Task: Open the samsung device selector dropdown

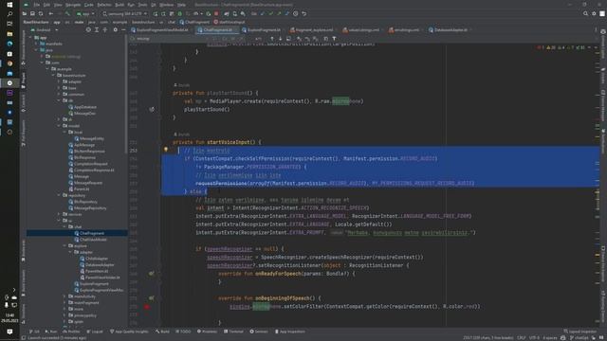Action: coord(124,13)
